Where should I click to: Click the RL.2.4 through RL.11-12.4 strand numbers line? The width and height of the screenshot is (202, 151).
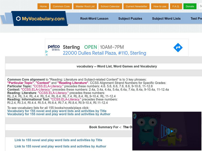tap(61, 96)
